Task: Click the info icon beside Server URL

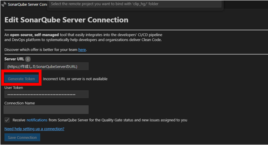Action: 28,59
